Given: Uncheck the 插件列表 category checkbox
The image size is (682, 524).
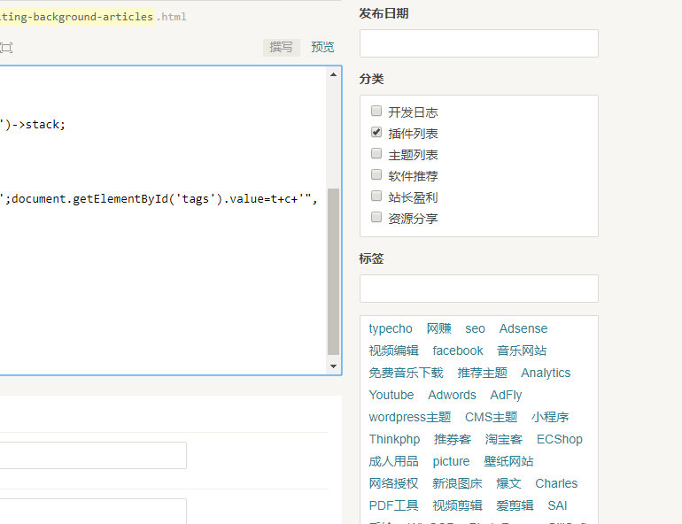Looking at the screenshot, I should tap(376, 132).
